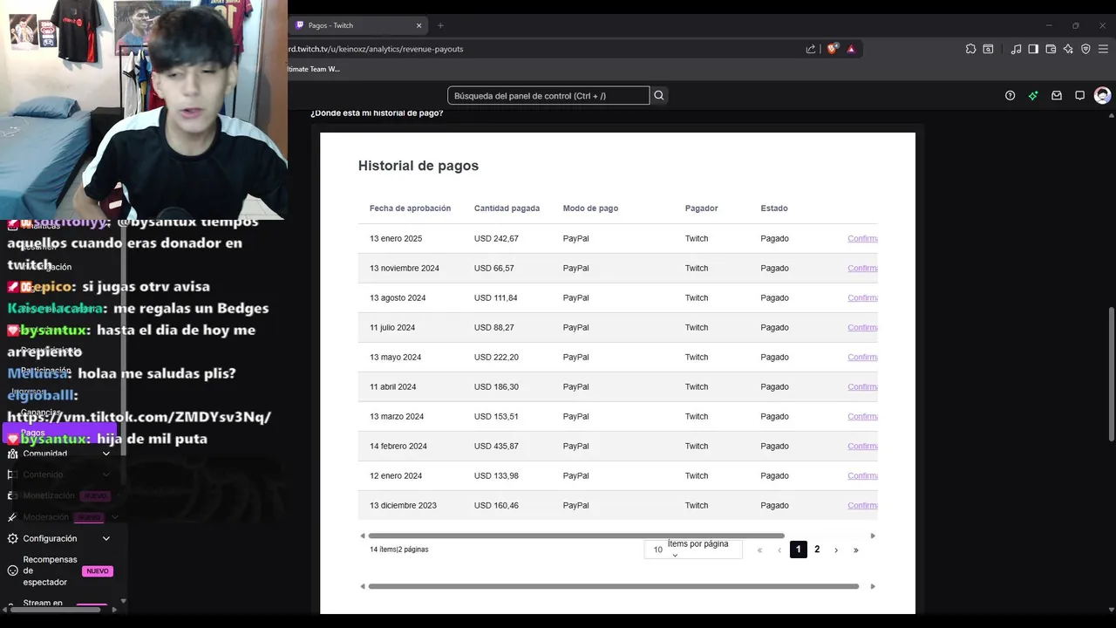The image size is (1116, 628).
Task: Open the ítems por página dropdown
Action: click(692, 549)
